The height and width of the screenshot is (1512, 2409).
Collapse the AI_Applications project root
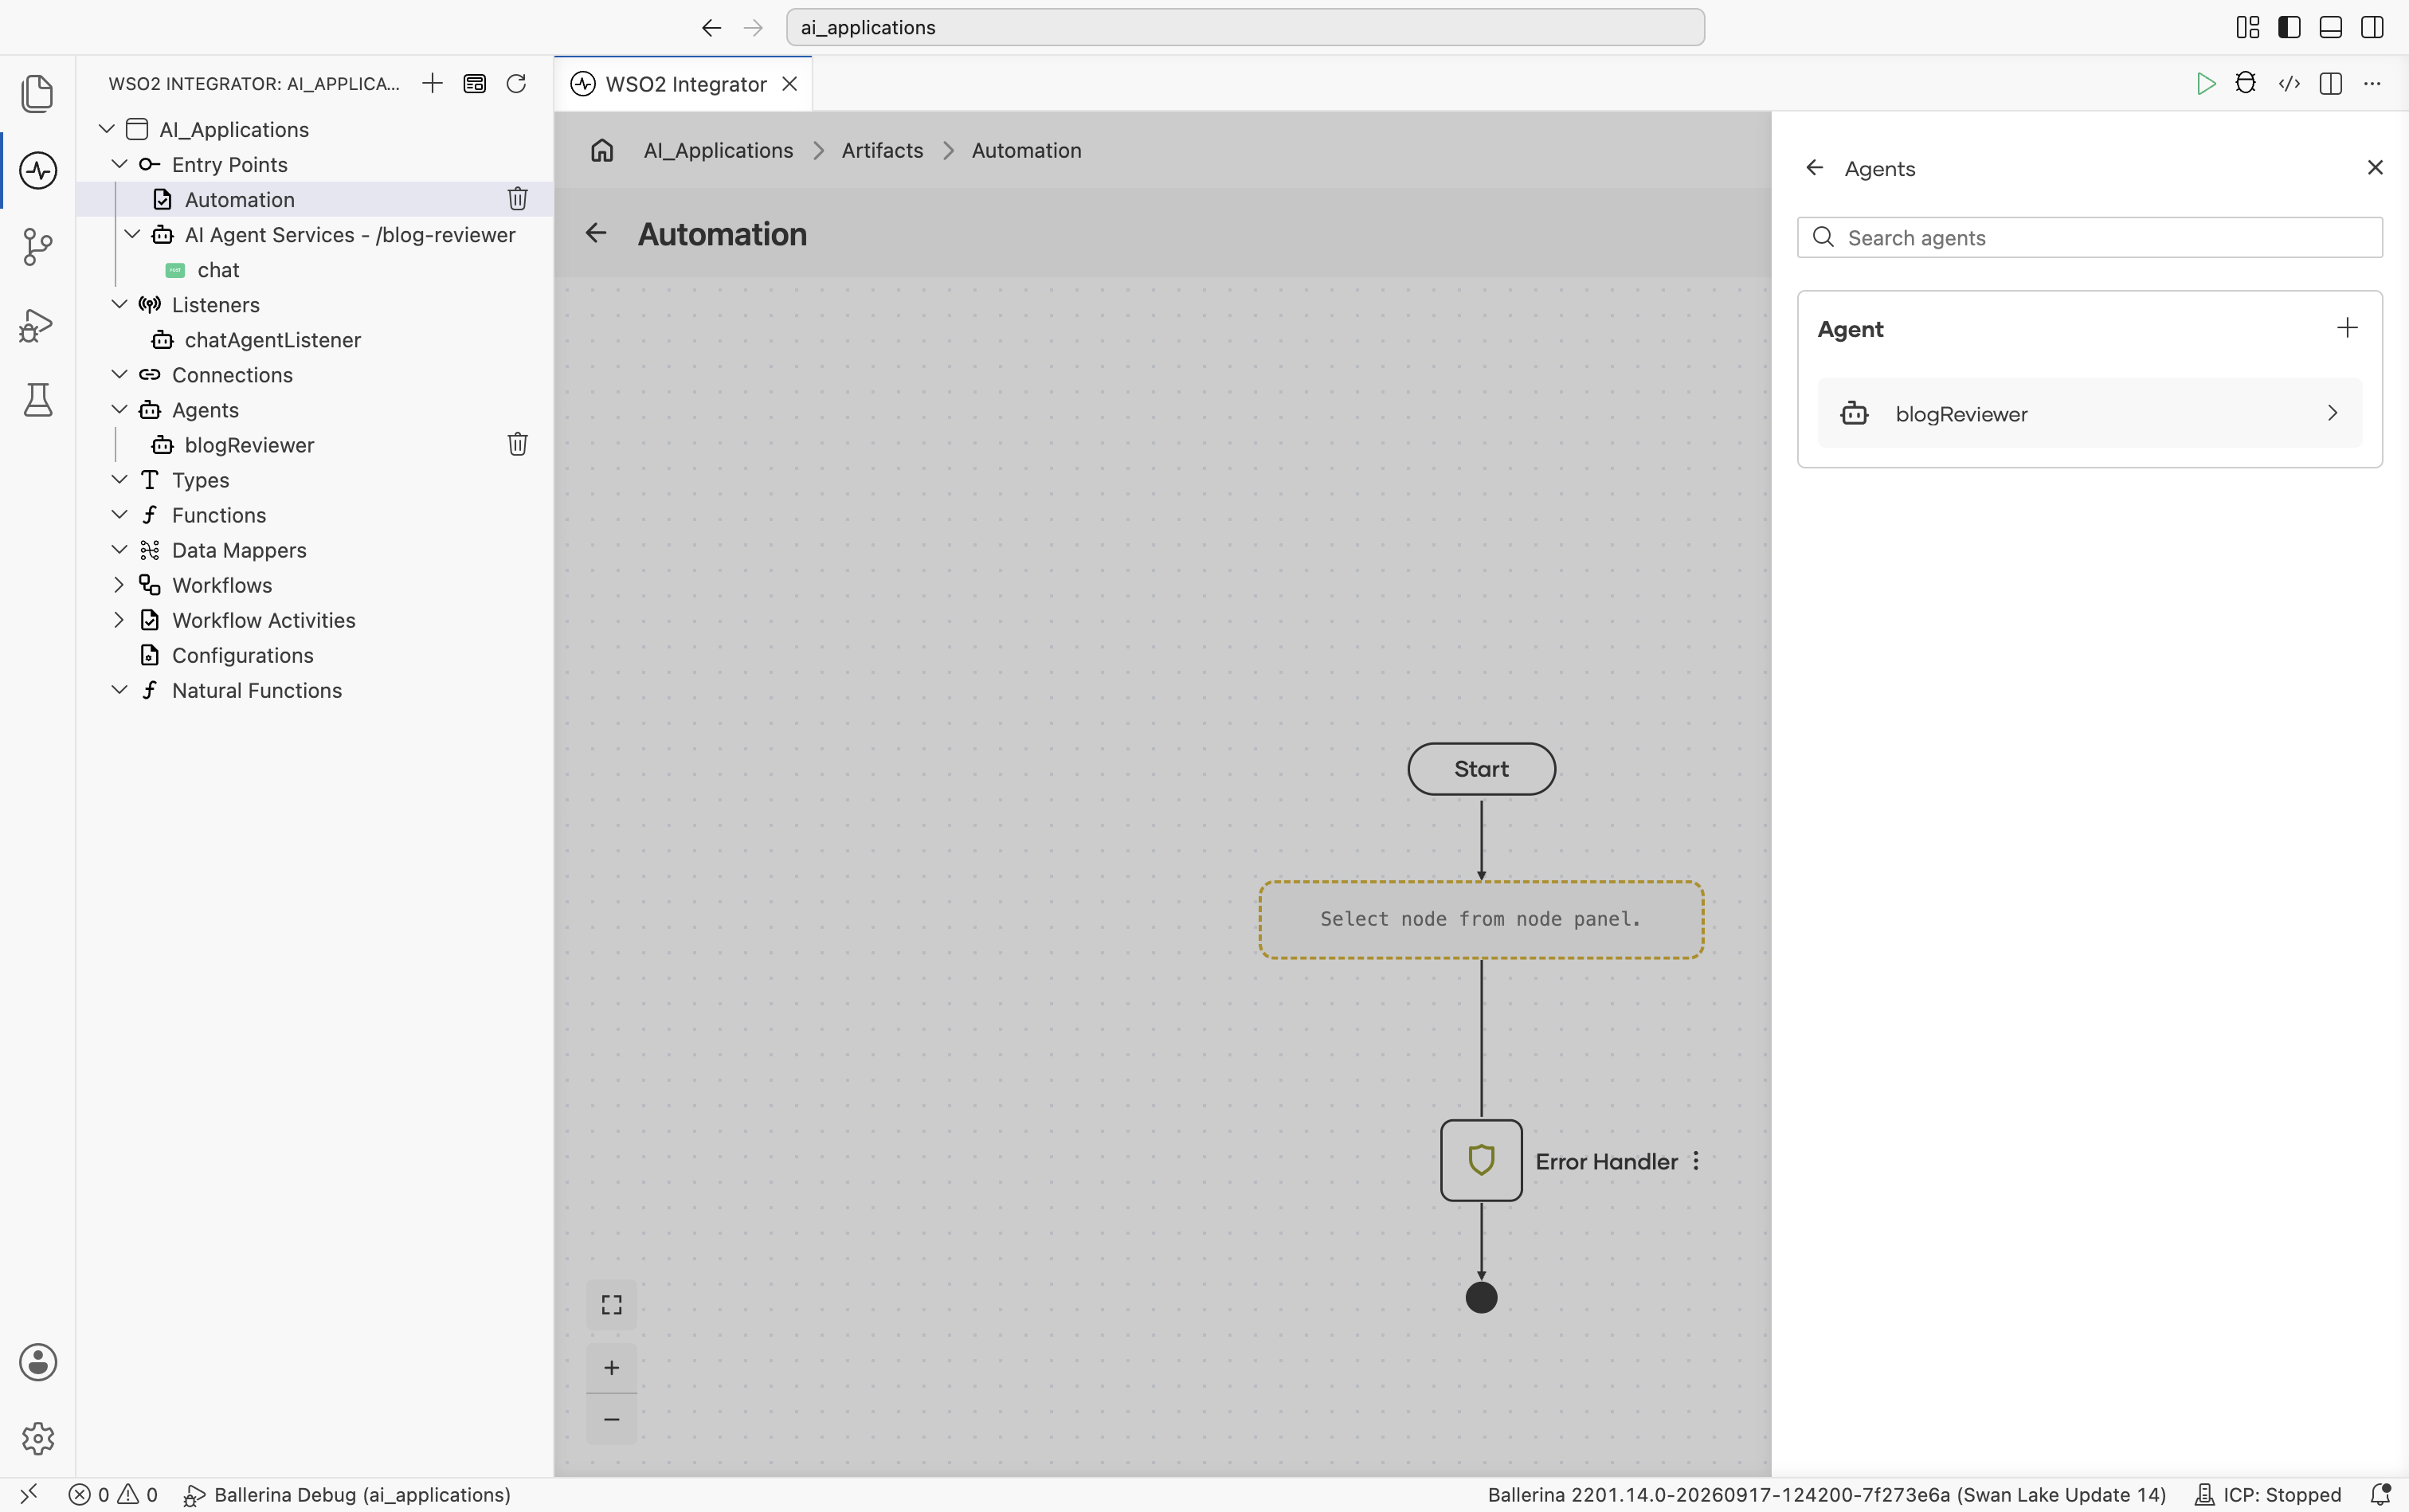click(x=107, y=129)
